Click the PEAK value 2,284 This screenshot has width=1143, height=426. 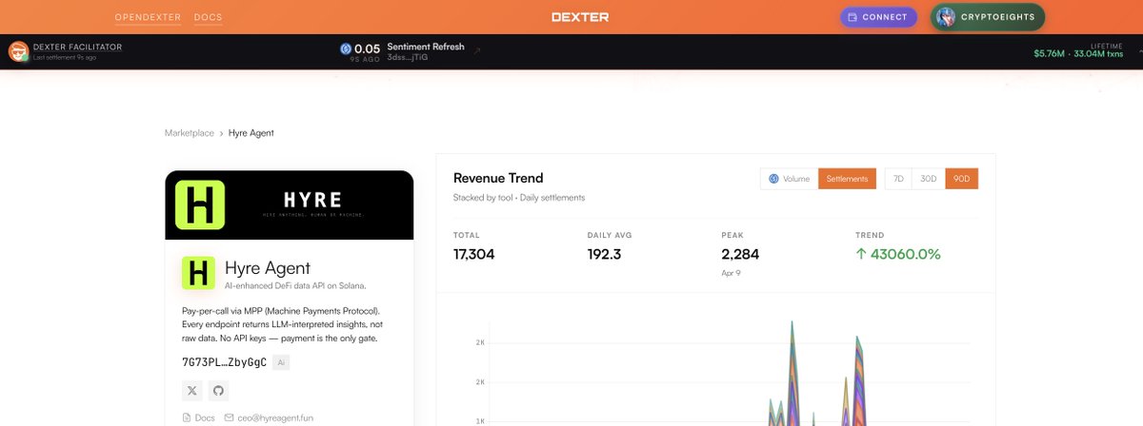point(740,255)
